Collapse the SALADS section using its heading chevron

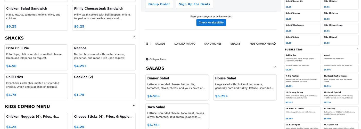pos(275,67)
